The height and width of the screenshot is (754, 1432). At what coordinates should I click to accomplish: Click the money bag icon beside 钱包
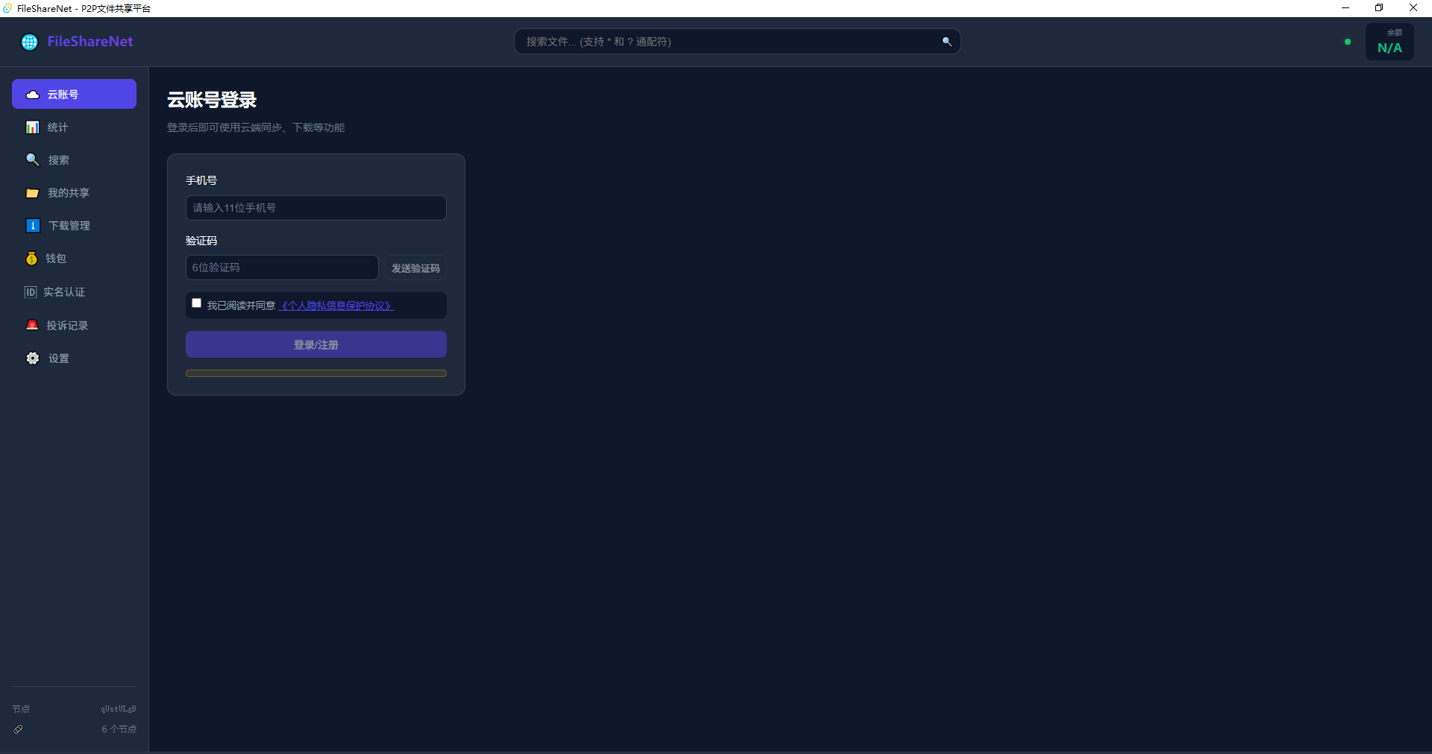click(31, 259)
